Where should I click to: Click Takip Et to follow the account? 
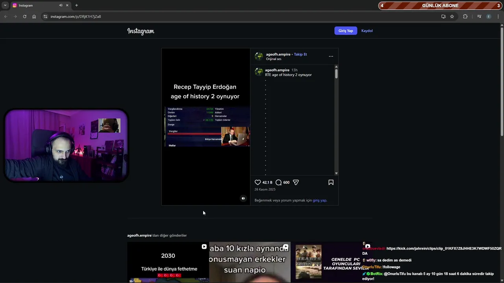pos(300,54)
